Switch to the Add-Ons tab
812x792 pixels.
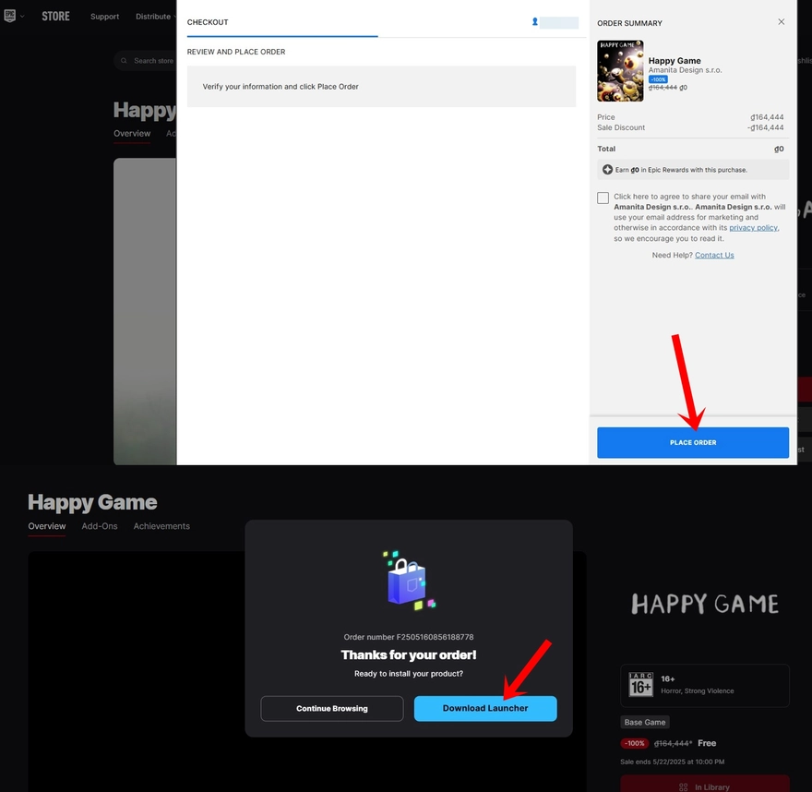(x=100, y=526)
